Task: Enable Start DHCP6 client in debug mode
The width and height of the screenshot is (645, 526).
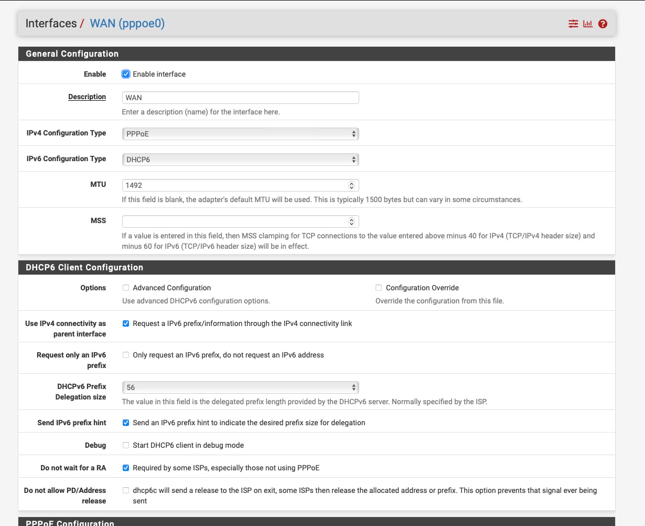Action: [126, 445]
